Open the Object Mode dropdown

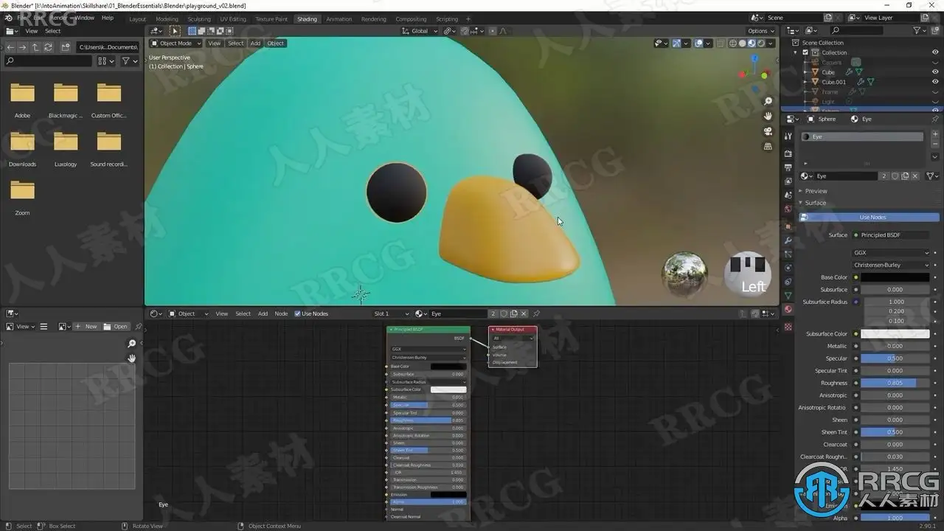pyautogui.click(x=176, y=44)
